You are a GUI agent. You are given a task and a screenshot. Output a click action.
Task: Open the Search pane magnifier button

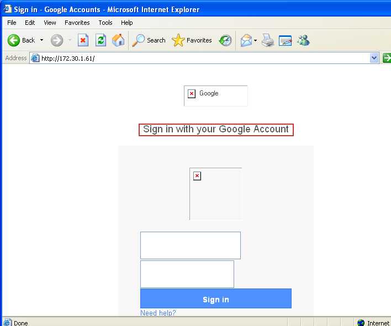tap(149, 40)
